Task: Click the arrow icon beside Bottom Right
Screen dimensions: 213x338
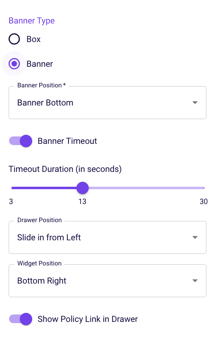Action: click(x=195, y=281)
